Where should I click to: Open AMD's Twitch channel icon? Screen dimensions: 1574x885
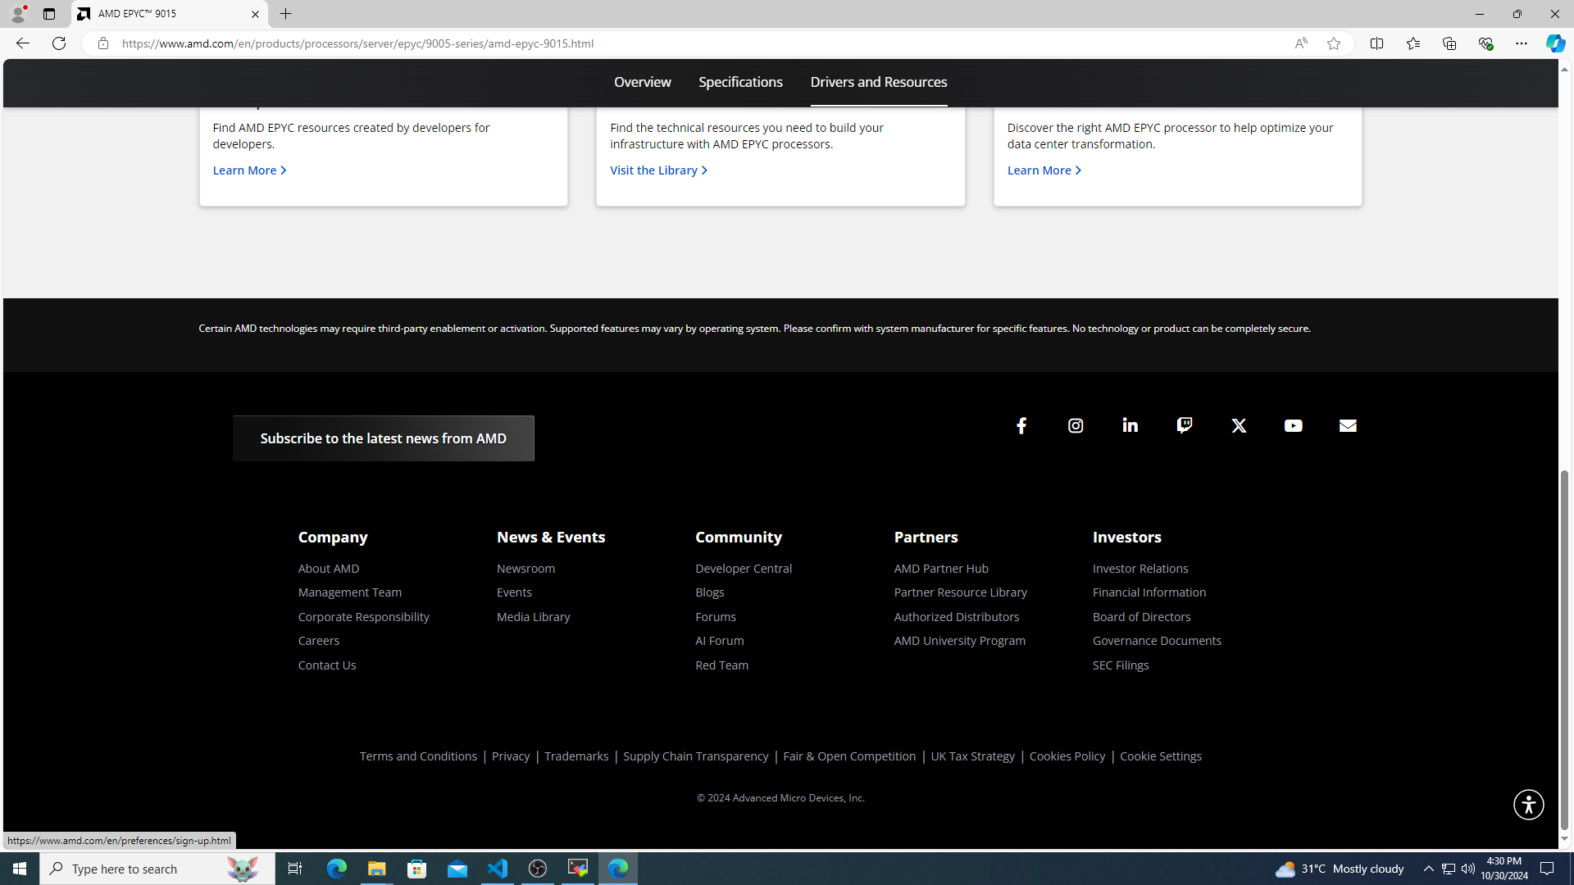click(1184, 425)
